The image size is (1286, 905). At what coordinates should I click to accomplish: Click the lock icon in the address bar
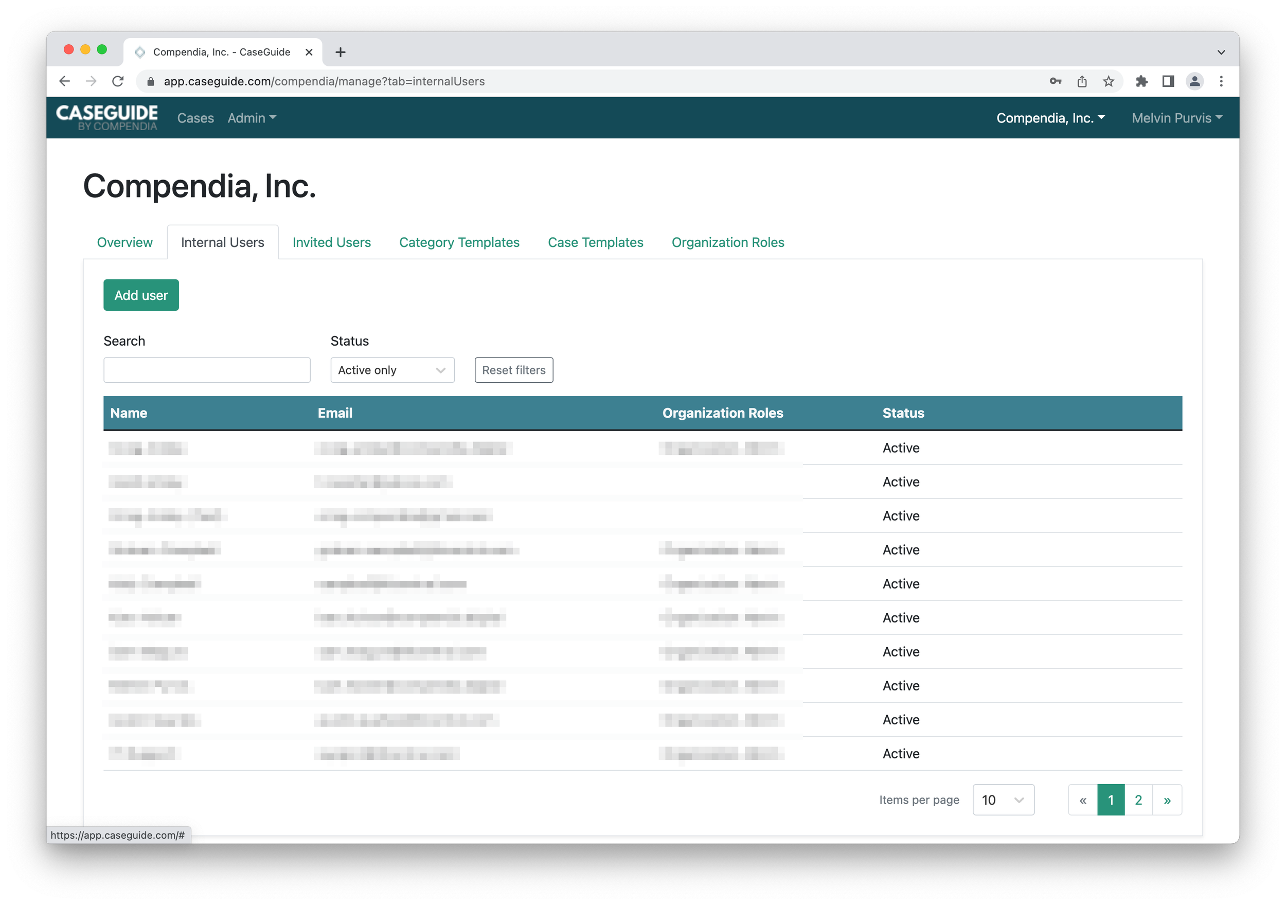pyautogui.click(x=151, y=82)
